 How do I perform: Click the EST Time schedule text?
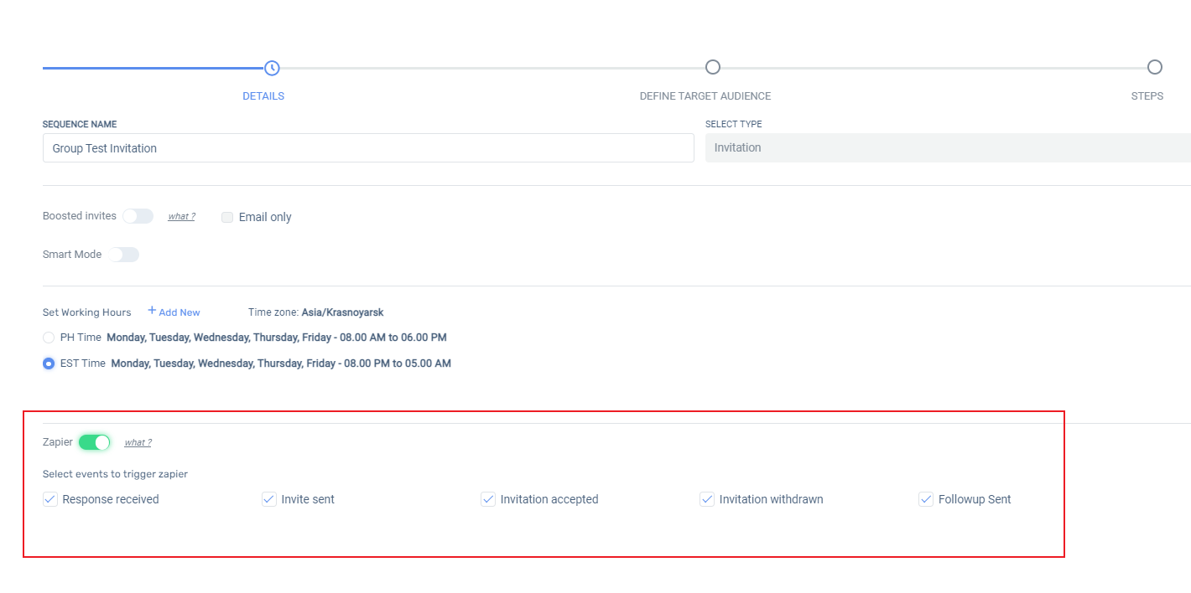pyautogui.click(x=281, y=364)
